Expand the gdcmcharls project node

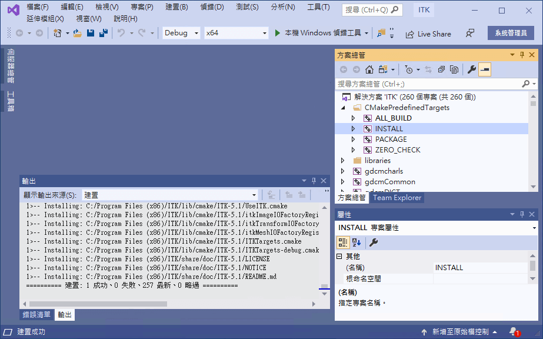click(x=343, y=171)
